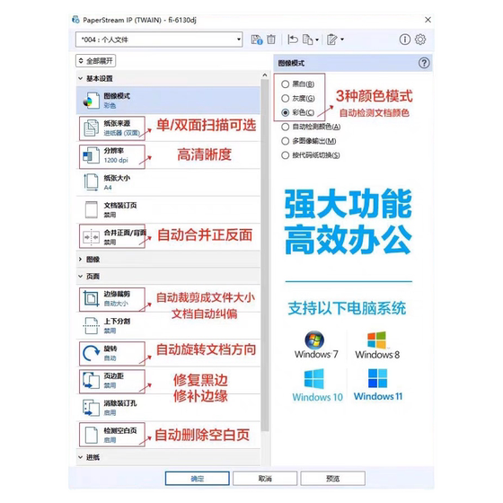Collapse the 基本设置 section

click(81, 78)
